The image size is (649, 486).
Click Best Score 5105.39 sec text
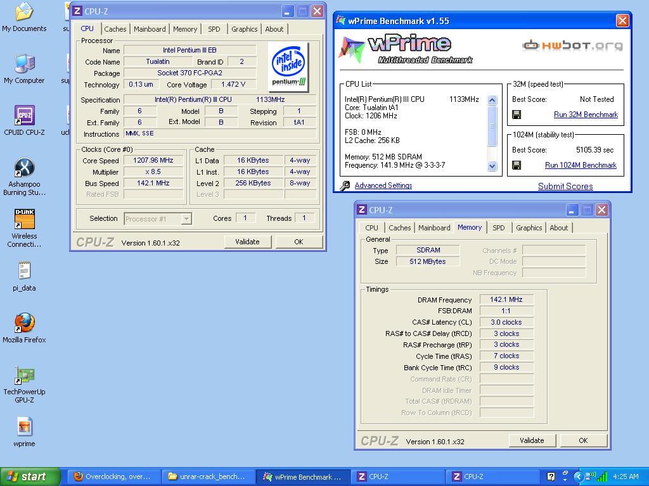pyautogui.click(x=594, y=150)
